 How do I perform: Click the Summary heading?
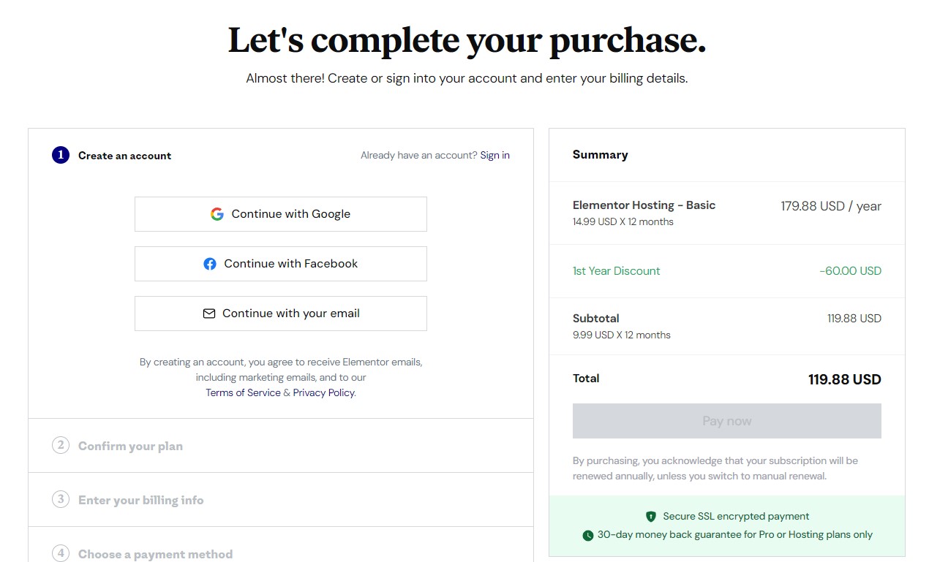tap(601, 155)
